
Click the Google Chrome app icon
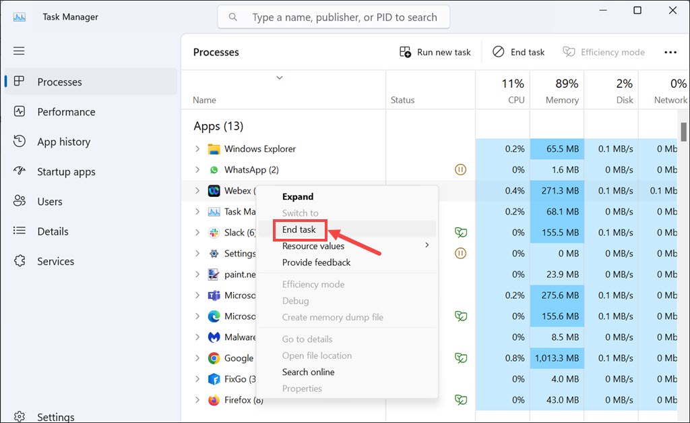(x=214, y=358)
